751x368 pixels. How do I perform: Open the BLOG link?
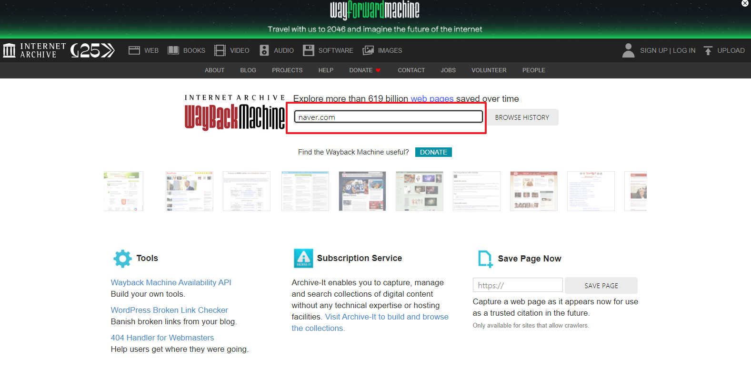tap(248, 70)
